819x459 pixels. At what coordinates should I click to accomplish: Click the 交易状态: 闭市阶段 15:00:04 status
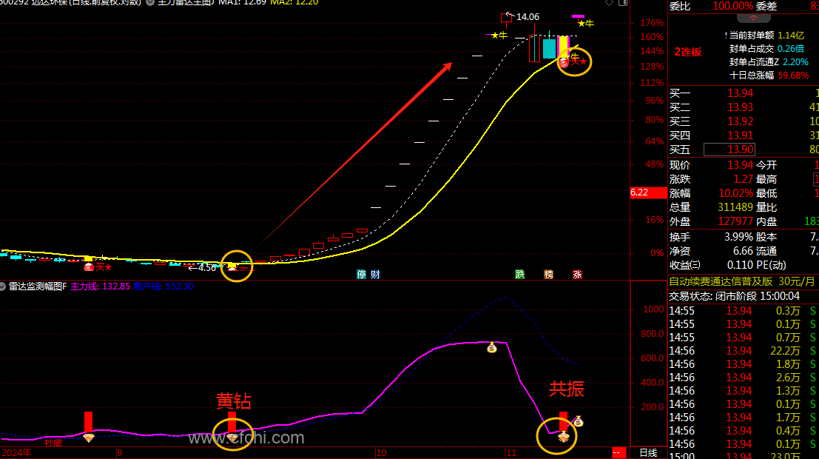pos(735,296)
